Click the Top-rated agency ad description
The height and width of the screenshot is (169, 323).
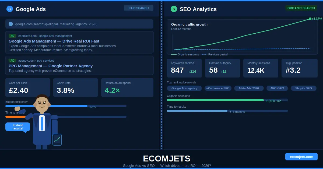coord(50,71)
